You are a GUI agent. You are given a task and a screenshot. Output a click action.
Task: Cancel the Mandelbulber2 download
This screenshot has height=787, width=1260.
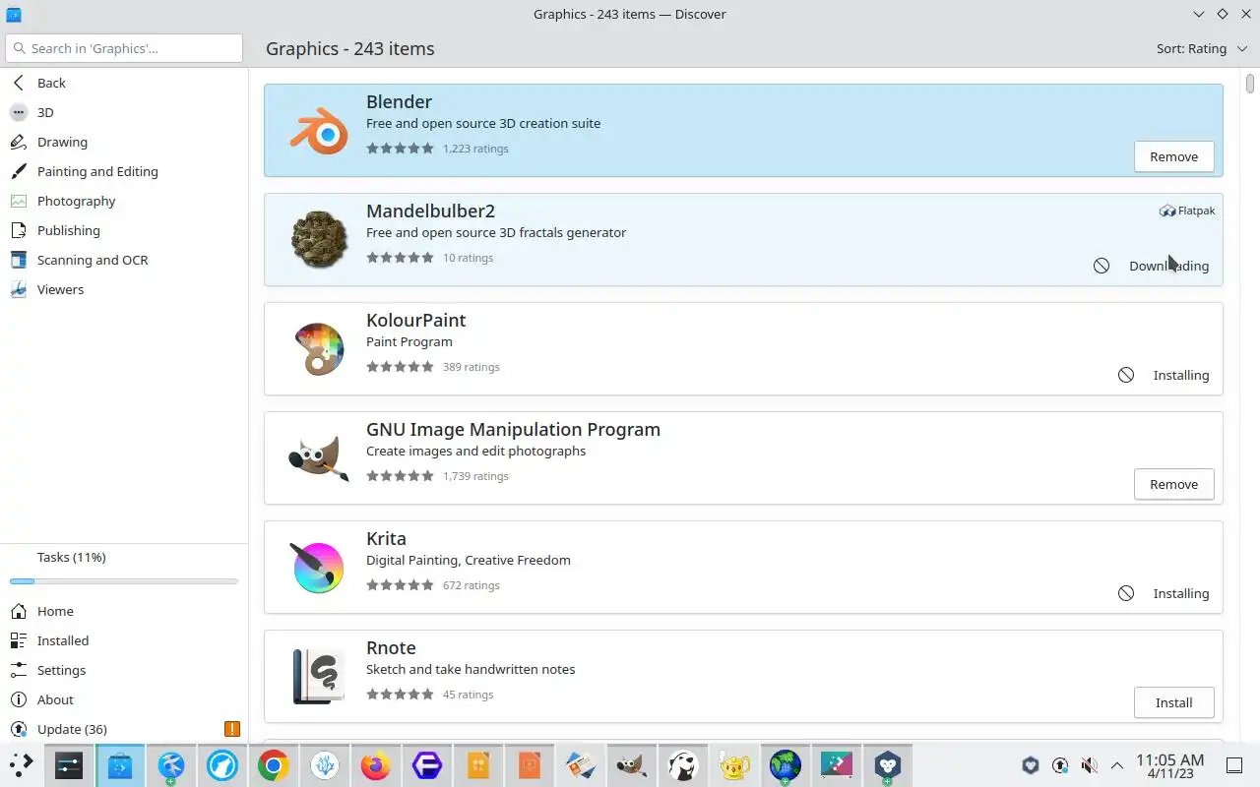[x=1102, y=266]
